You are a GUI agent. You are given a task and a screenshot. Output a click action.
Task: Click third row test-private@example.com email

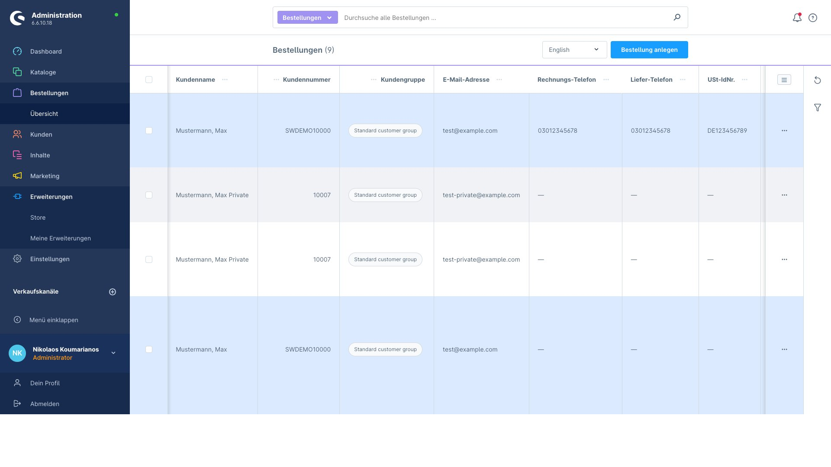(481, 259)
